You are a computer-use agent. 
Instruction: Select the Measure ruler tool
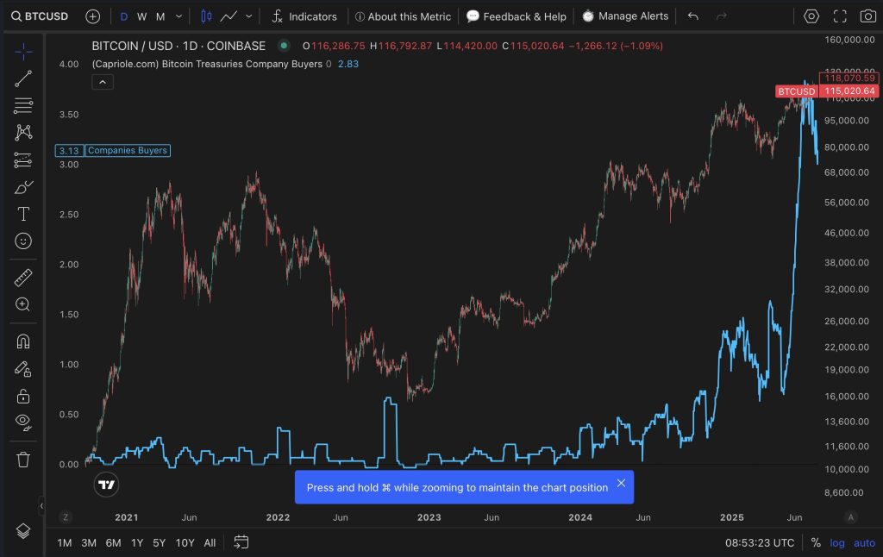23,278
